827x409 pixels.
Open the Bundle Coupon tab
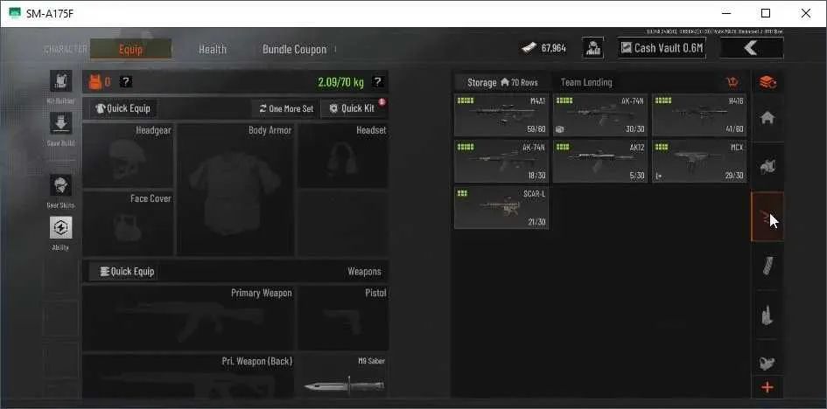point(294,49)
